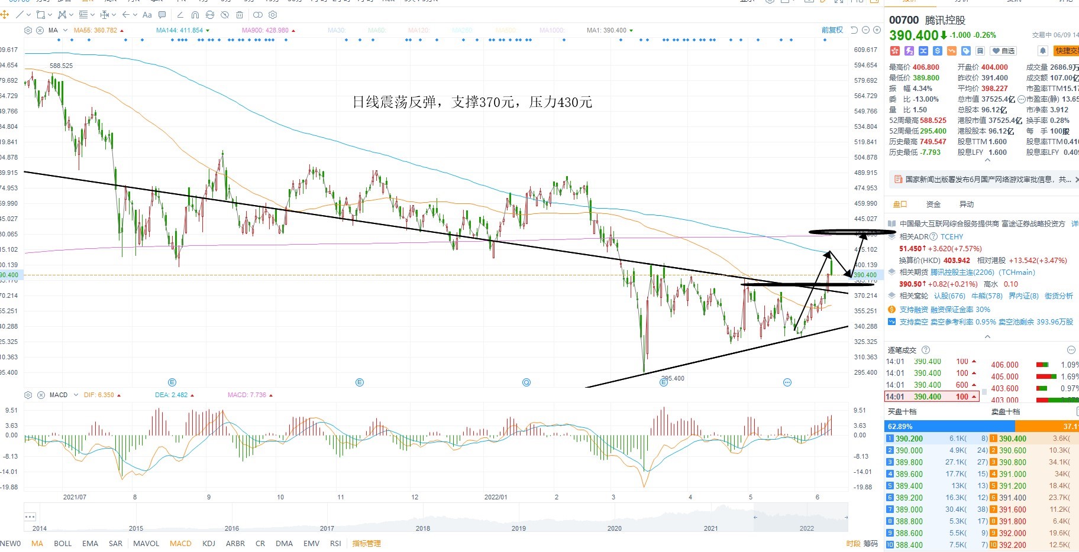The image size is (1079, 552).
Task: Select the pattern/wave drawing tool
Action: coord(62,14)
